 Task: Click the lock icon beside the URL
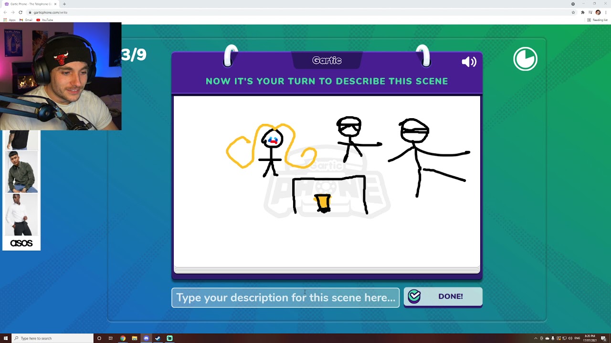30,12
